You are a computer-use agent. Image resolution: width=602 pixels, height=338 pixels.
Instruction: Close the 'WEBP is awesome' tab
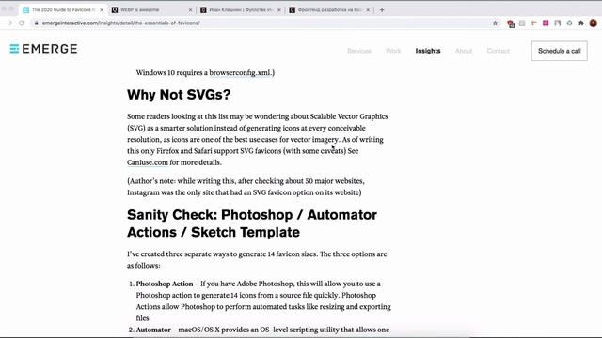click(190, 10)
